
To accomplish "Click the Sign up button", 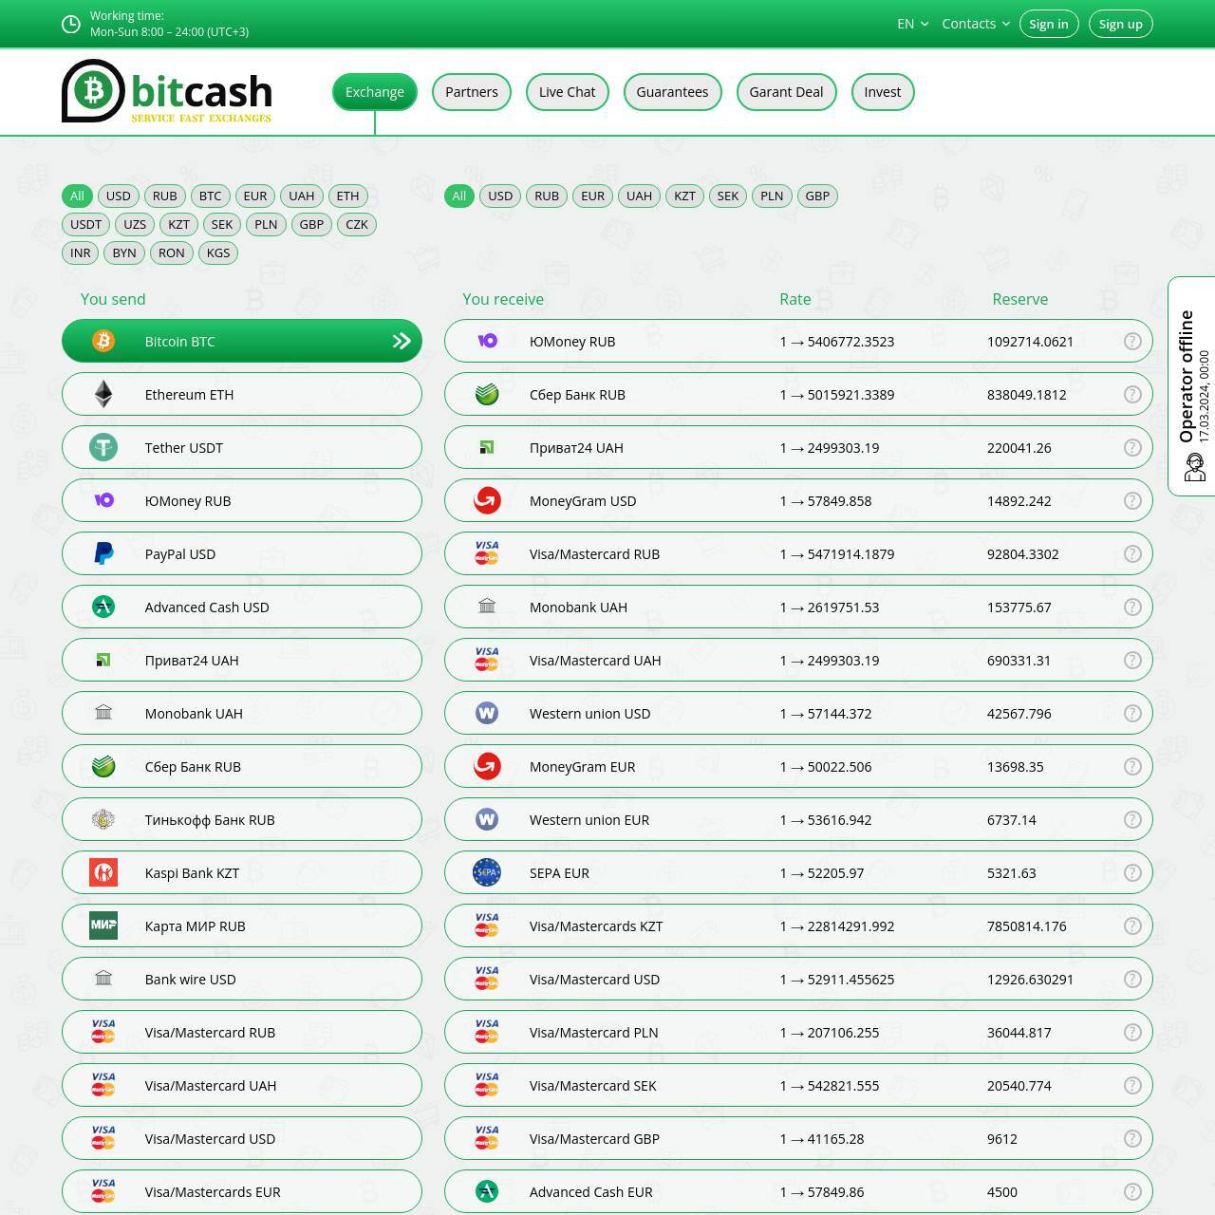I will click(1120, 24).
